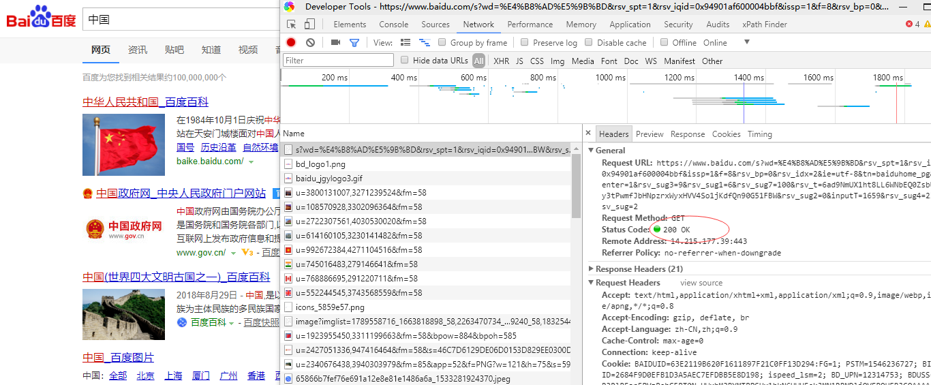Select the inspect element picker icon
Screen dimensions: 931x385
click(x=292, y=25)
